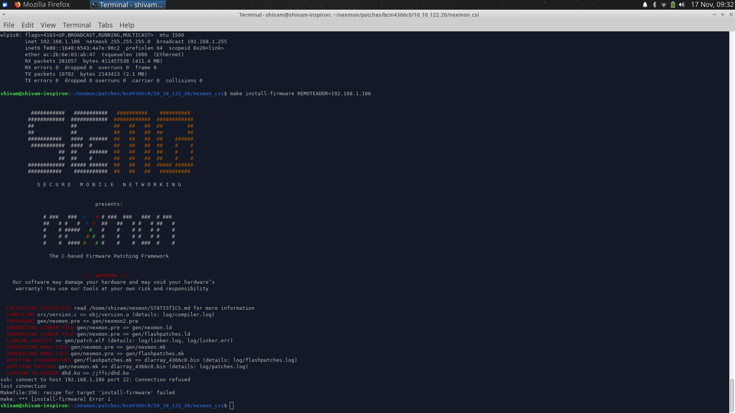Screen dimensions: 735x413
Task: Click the Bluetooth tray icon
Action: [655, 5]
